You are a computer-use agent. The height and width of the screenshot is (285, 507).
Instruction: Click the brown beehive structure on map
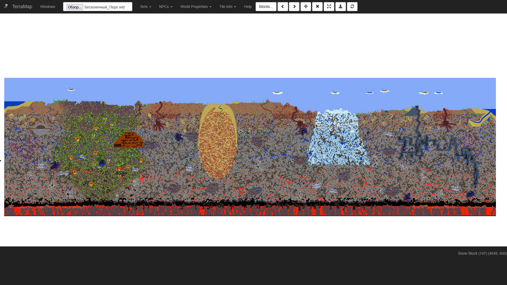pos(129,140)
